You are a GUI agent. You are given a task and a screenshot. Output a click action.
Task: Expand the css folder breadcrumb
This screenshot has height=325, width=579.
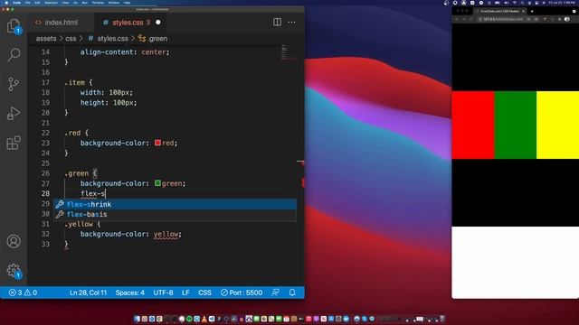[x=71, y=38]
